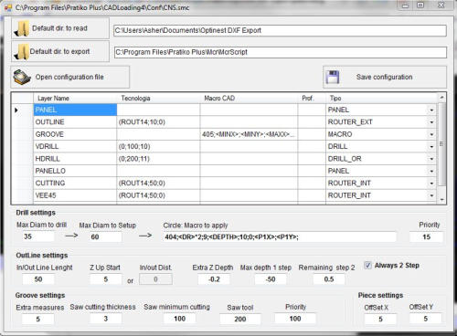Click the Z Up Start field
The image size is (457, 336).
coord(106,279)
